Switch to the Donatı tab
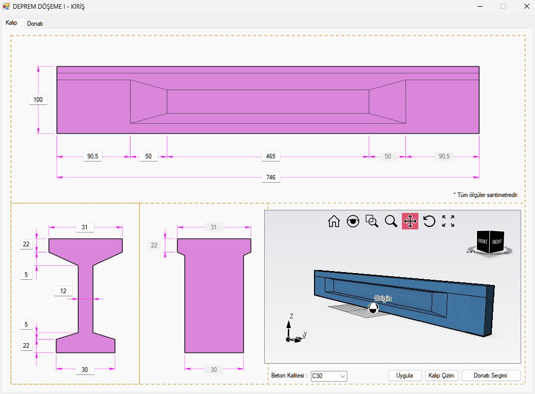This screenshot has height=394, width=535. (35, 24)
